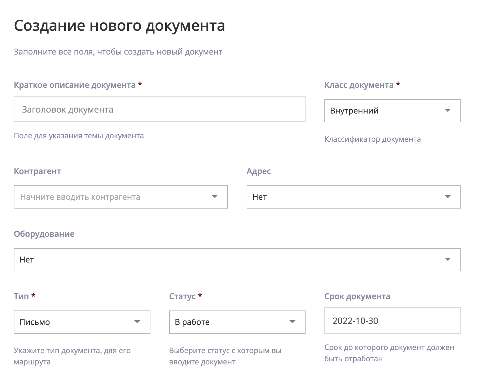Click the Срок документа label

357,296
